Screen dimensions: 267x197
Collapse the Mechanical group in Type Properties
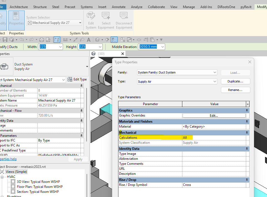click(x=247, y=132)
